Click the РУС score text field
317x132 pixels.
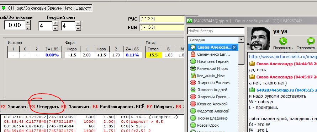(x=162, y=19)
